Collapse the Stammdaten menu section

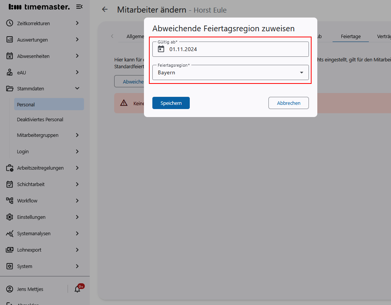(77, 88)
